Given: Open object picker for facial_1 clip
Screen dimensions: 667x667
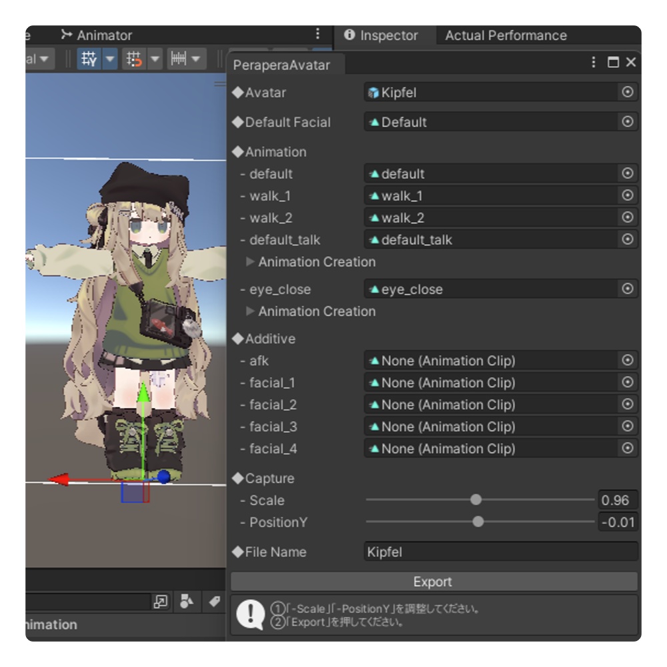Looking at the screenshot, I should point(628,382).
